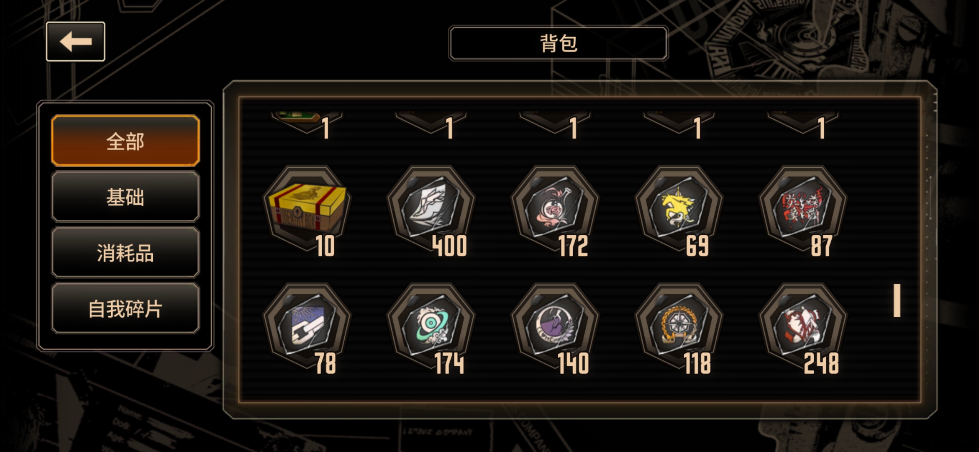The height and width of the screenshot is (452, 979).
Task: Go back using the arrow button
Action: pos(75,41)
